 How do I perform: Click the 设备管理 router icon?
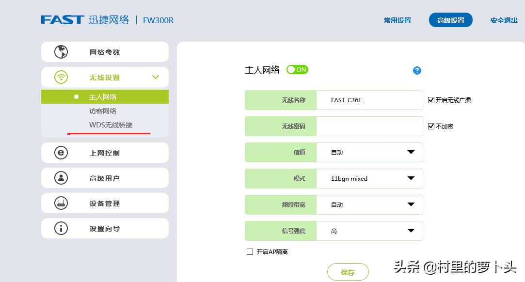coord(60,203)
